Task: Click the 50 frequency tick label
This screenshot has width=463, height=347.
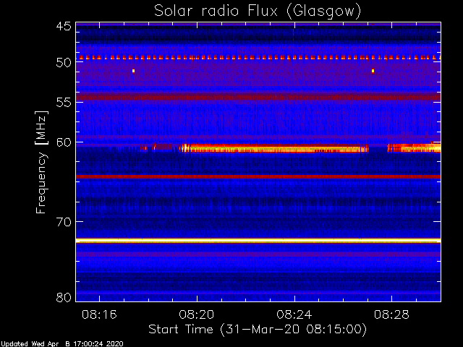Action: coord(64,63)
